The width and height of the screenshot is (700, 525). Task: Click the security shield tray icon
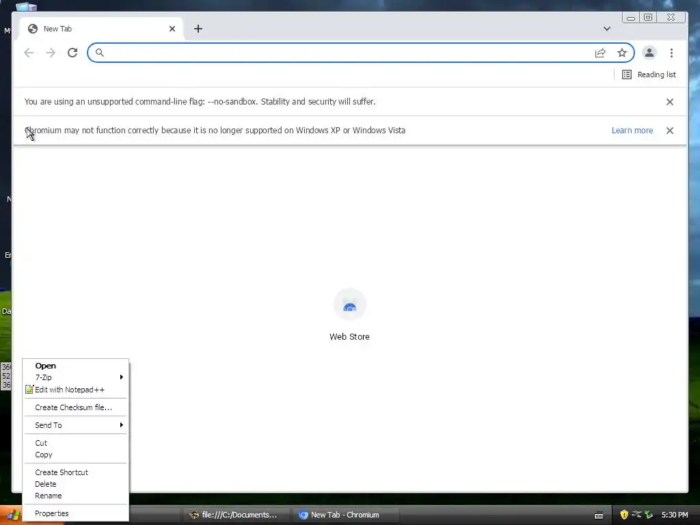point(624,515)
